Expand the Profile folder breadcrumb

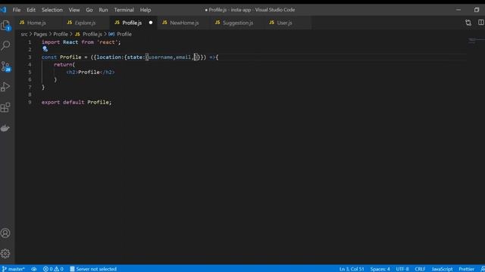61,34
